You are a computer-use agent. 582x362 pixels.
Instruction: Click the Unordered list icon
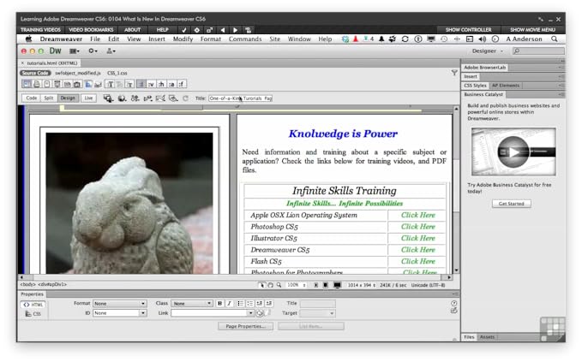(x=241, y=304)
